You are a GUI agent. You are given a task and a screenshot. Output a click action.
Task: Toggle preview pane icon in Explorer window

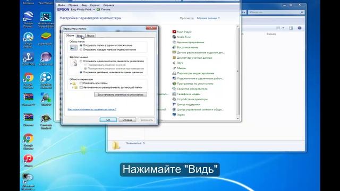click(x=291, y=28)
